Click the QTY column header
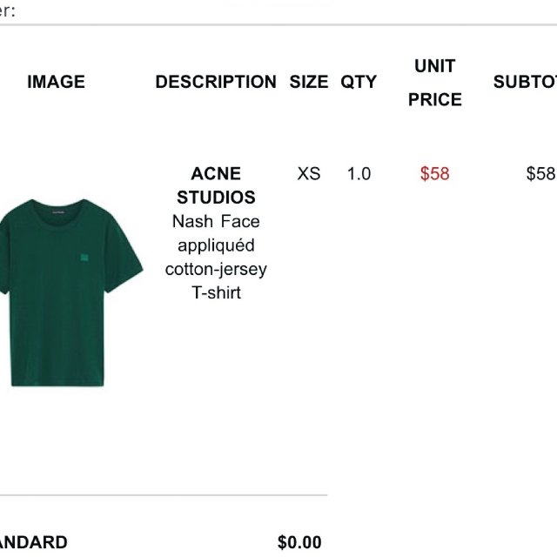The height and width of the screenshot is (557, 557). pos(359,82)
